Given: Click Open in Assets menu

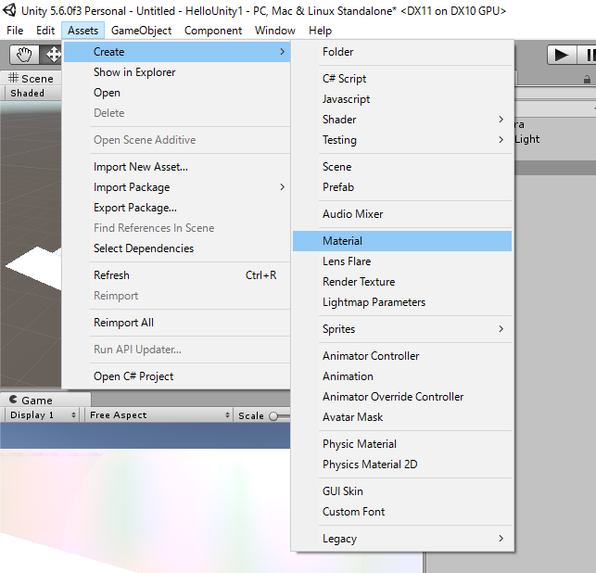Looking at the screenshot, I should pyautogui.click(x=177, y=93).
